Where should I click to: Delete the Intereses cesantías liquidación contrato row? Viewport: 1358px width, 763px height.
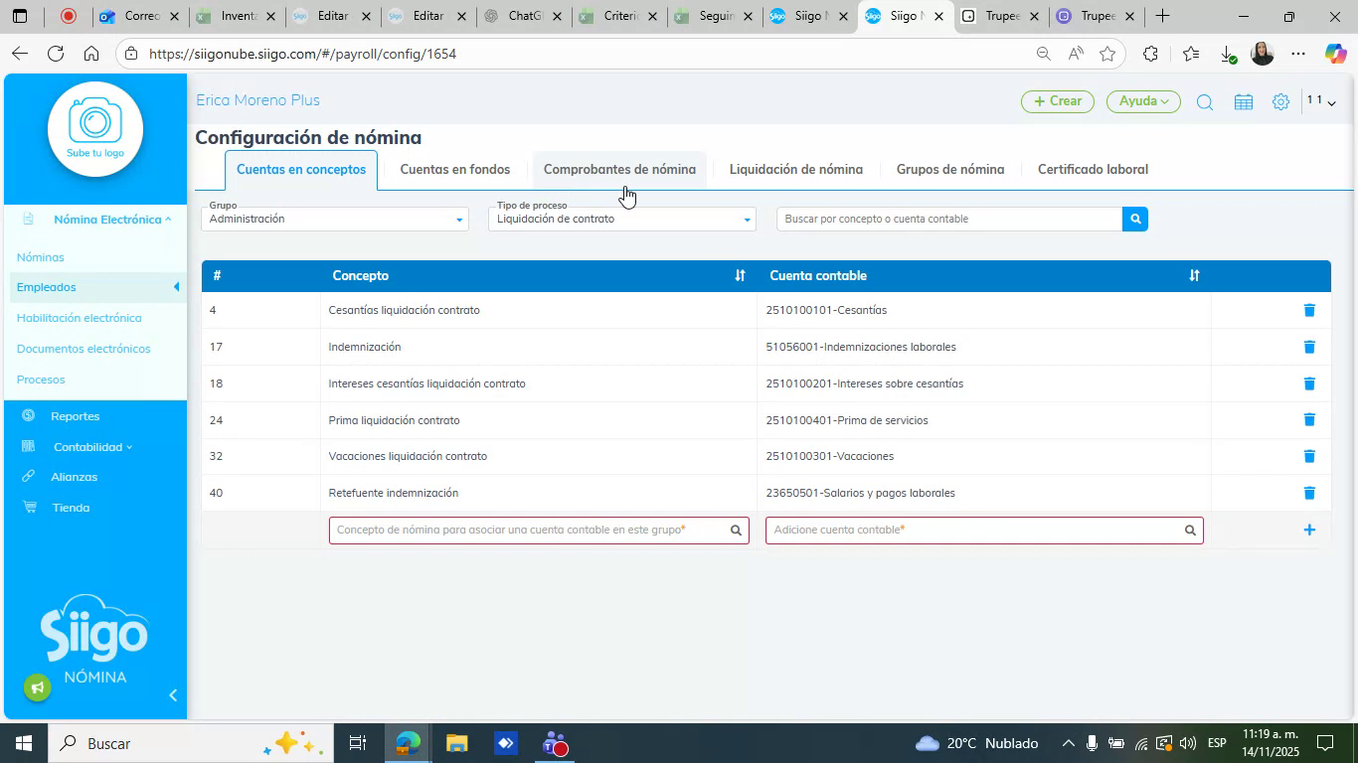coord(1309,383)
